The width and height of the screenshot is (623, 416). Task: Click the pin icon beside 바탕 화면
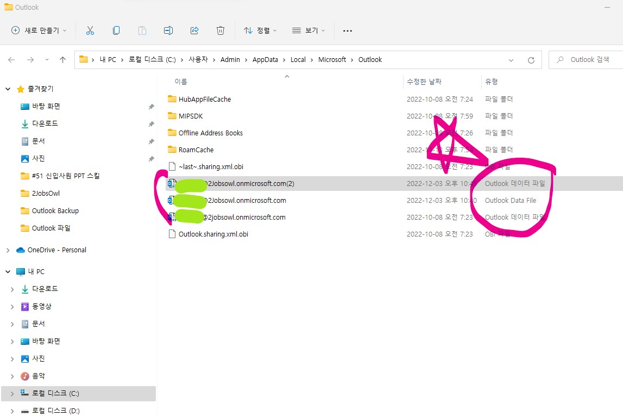[x=152, y=106]
